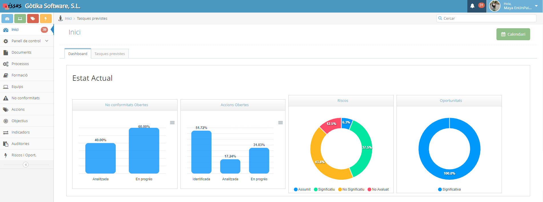Image resolution: width=543 pixels, height=202 pixels.
Task: Click the Calendari button
Action: coord(513,34)
